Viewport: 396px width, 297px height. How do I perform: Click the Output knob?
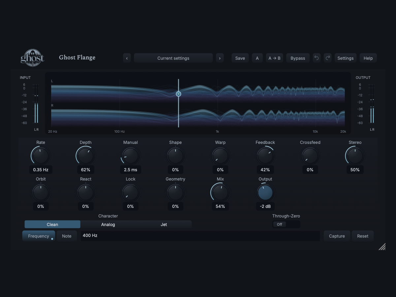click(265, 192)
